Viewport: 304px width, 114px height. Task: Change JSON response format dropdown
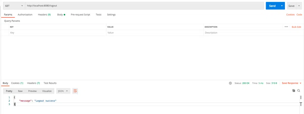pos(63,91)
